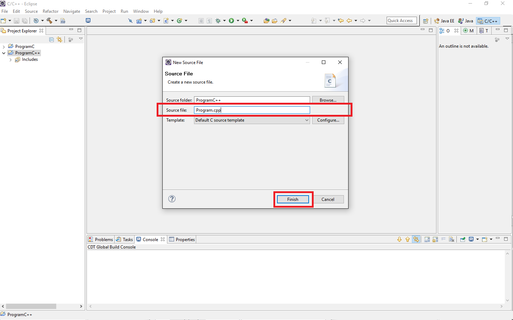Image resolution: width=513 pixels, height=320 pixels.
Task: Click the Pin Console icon
Action: [x=462, y=239]
